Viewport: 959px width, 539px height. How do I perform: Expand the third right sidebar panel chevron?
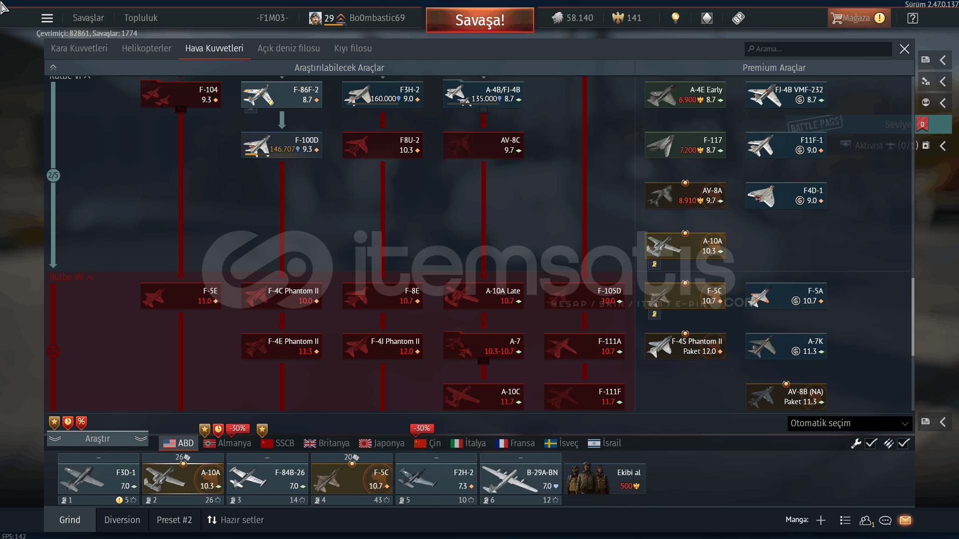943,103
